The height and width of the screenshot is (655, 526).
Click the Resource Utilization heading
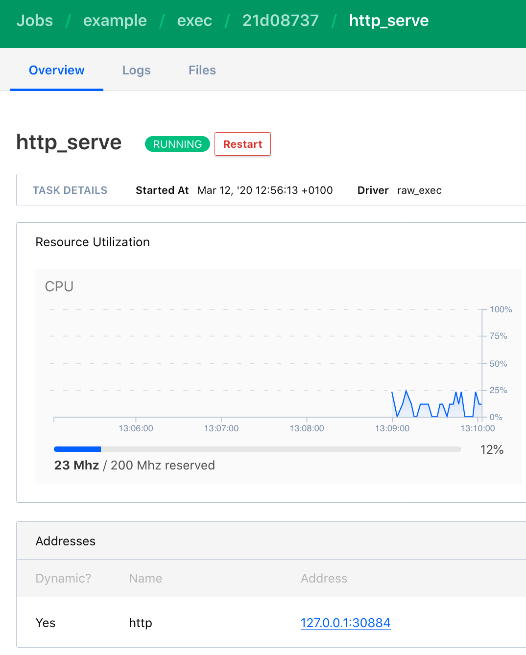tap(93, 242)
